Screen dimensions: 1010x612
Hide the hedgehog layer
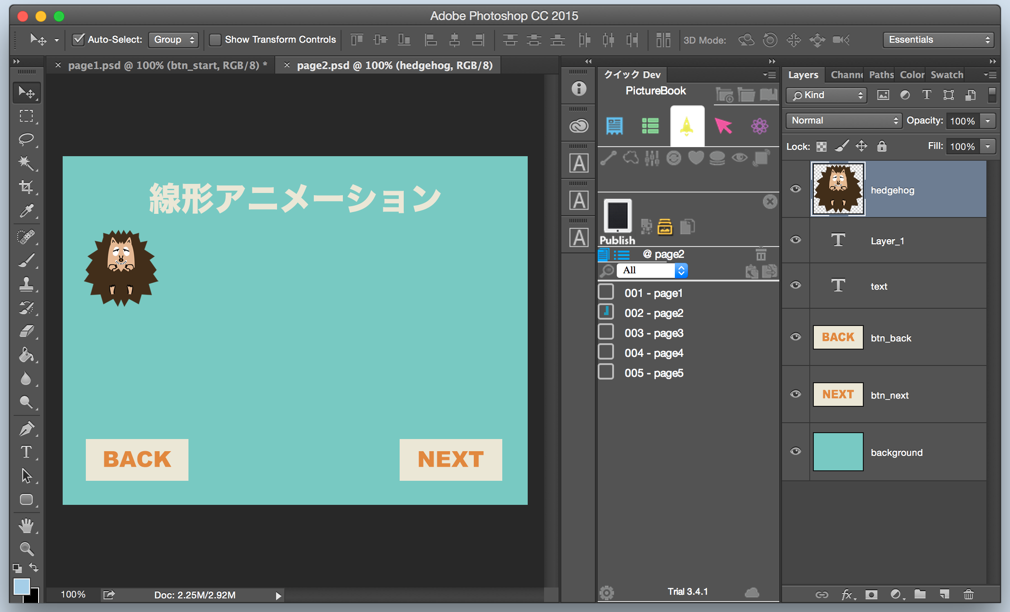[796, 189]
